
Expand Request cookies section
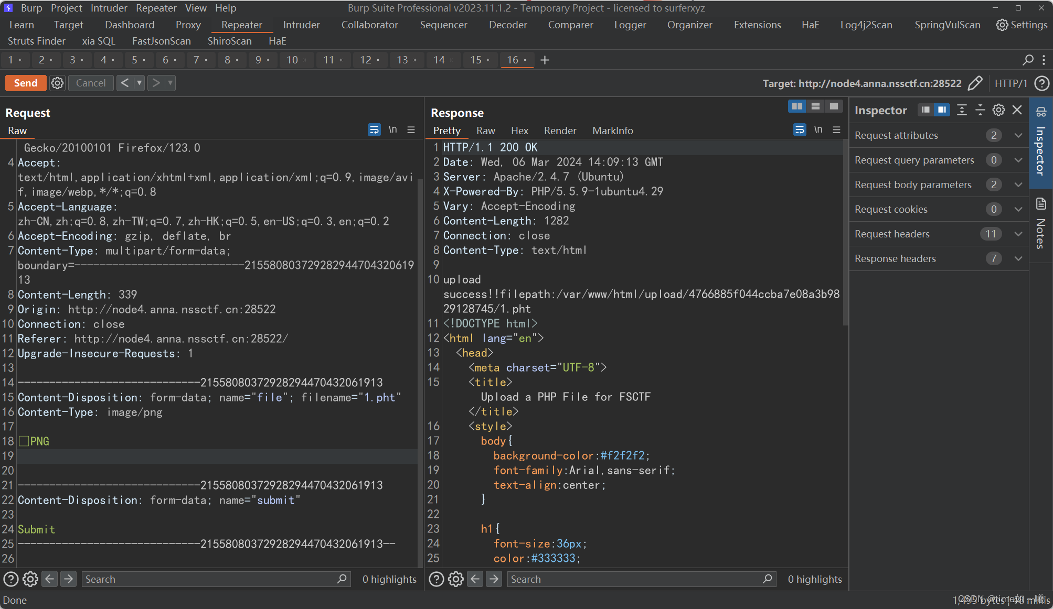pyautogui.click(x=939, y=209)
